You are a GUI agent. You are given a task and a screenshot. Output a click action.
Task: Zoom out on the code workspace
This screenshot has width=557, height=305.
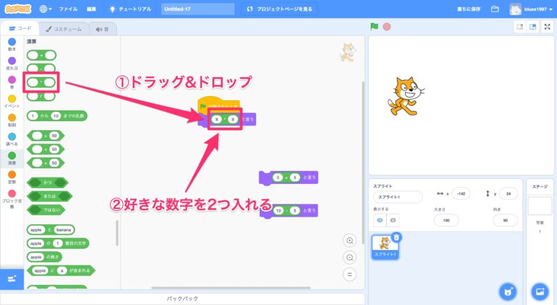coord(350,256)
